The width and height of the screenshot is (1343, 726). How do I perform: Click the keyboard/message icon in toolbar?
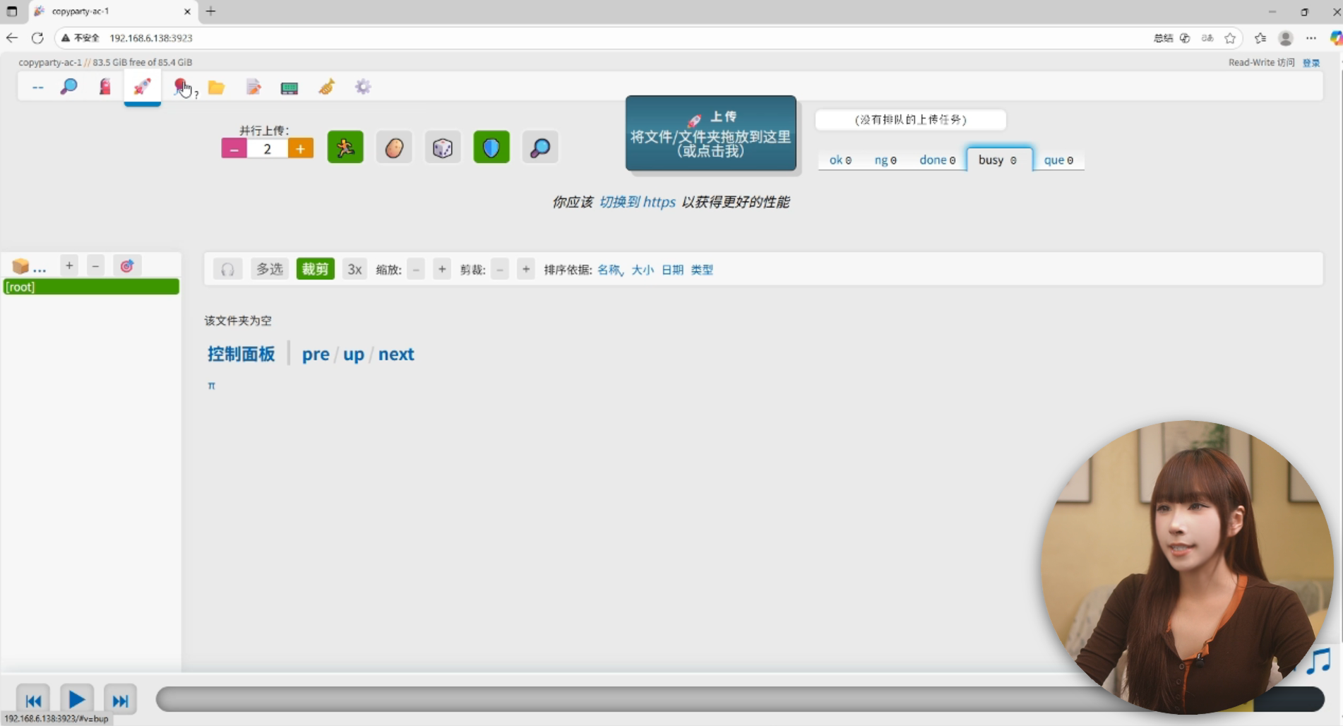tap(290, 88)
